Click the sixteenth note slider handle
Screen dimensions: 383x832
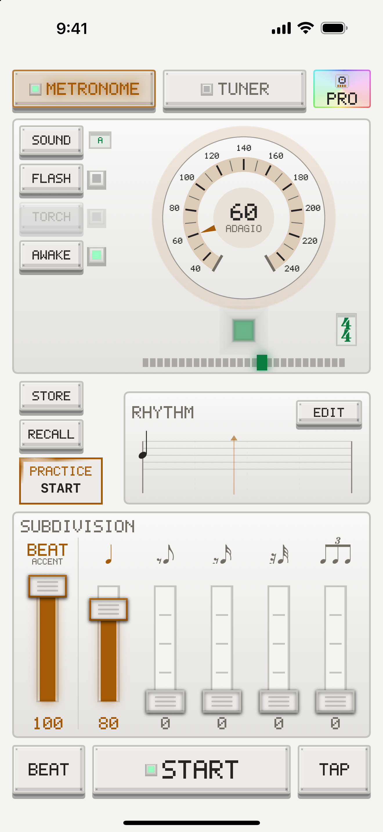pos(222,701)
